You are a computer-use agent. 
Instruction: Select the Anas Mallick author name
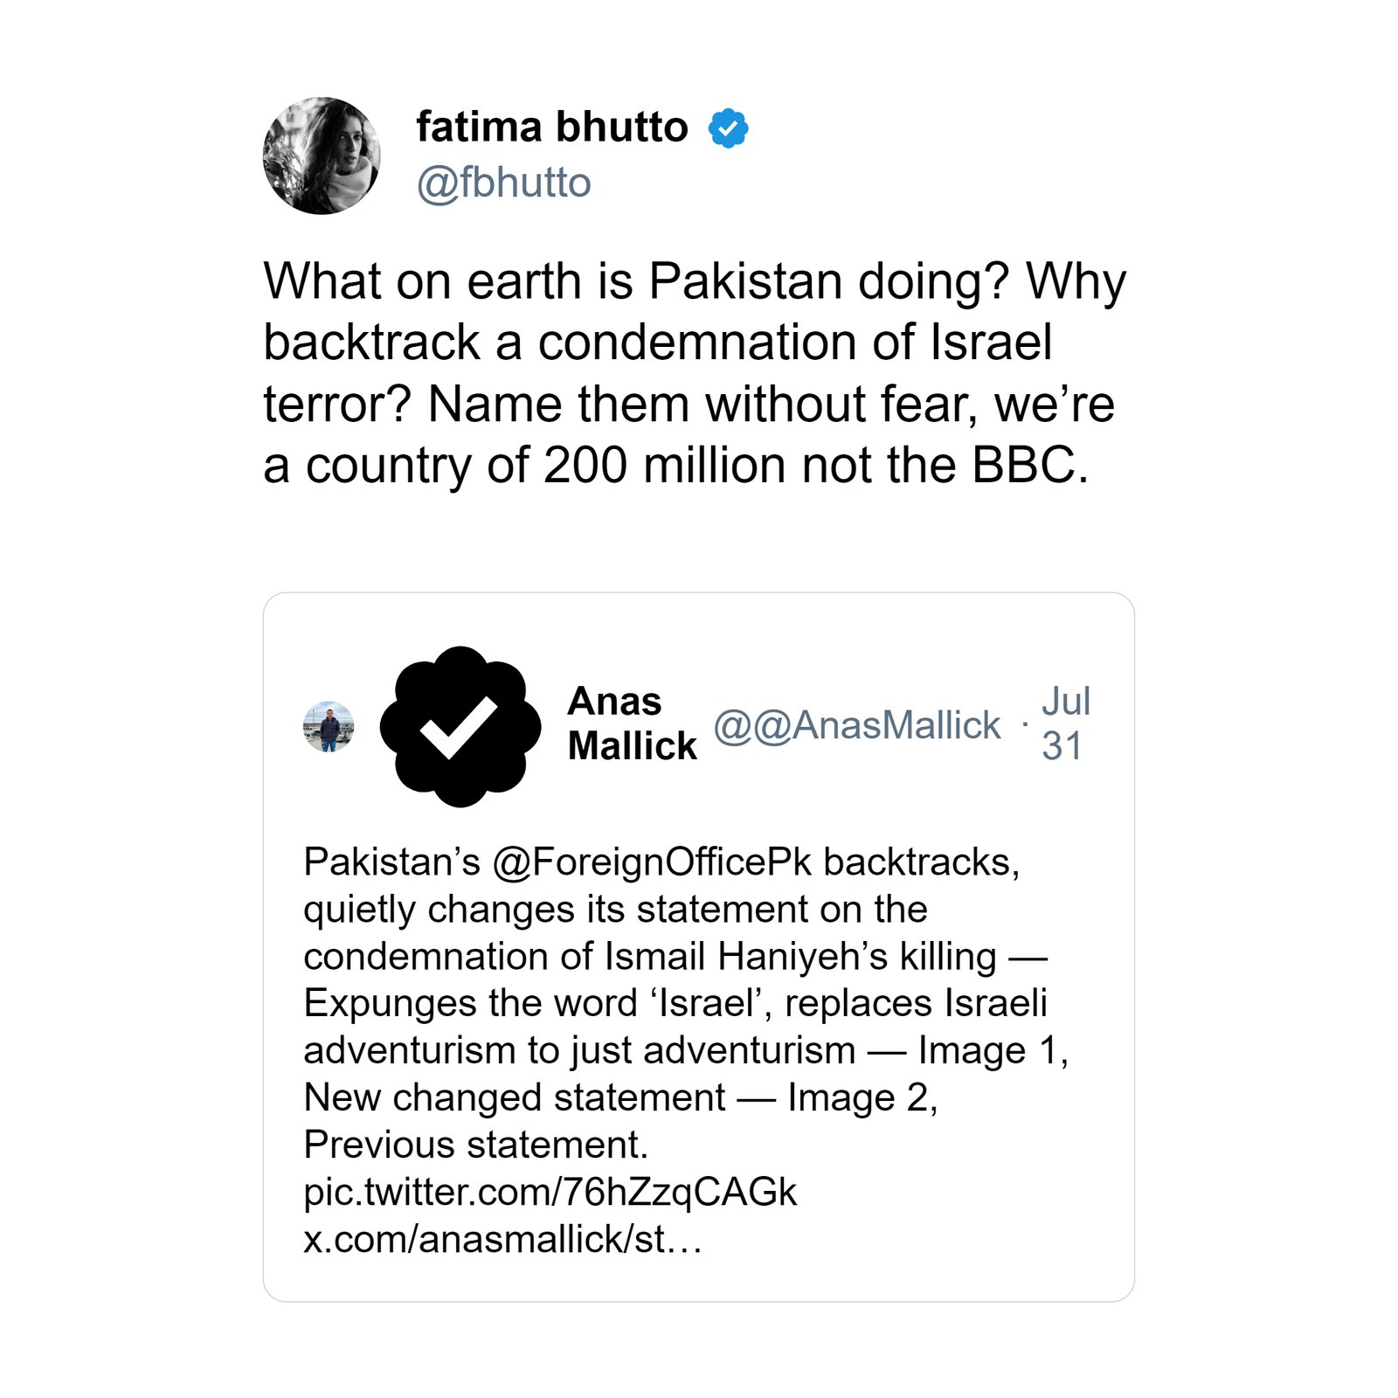tap(632, 723)
